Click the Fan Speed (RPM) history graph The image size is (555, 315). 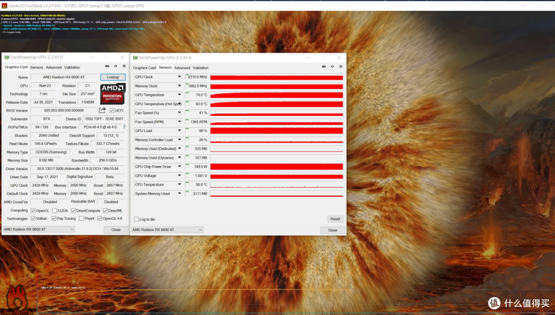tap(276, 122)
